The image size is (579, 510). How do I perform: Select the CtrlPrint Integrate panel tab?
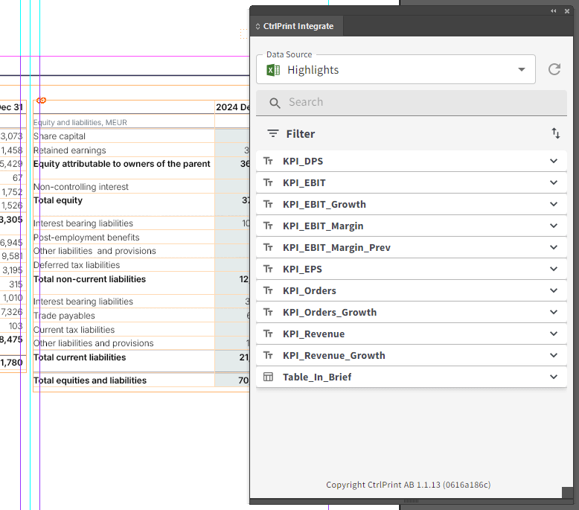click(298, 26)
